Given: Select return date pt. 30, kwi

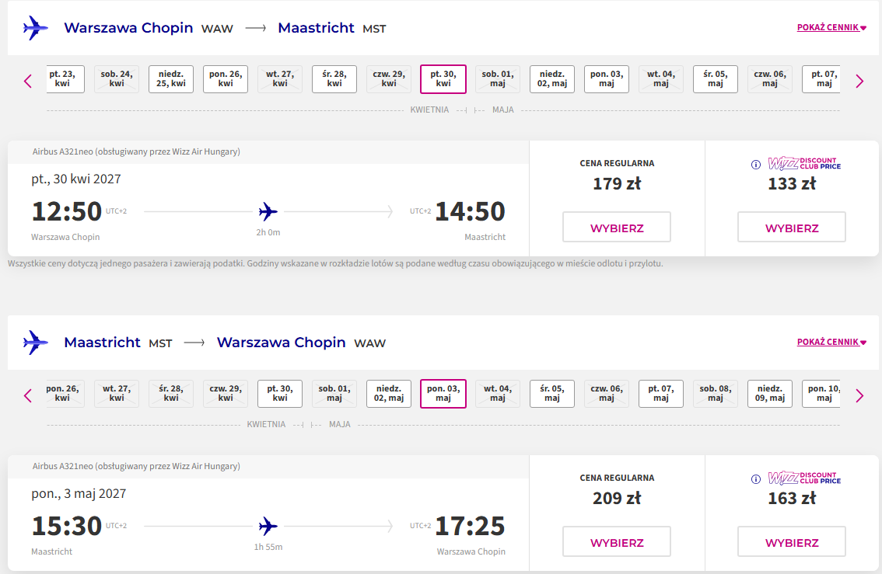Looking at the screenshot, I should point(280,394).
